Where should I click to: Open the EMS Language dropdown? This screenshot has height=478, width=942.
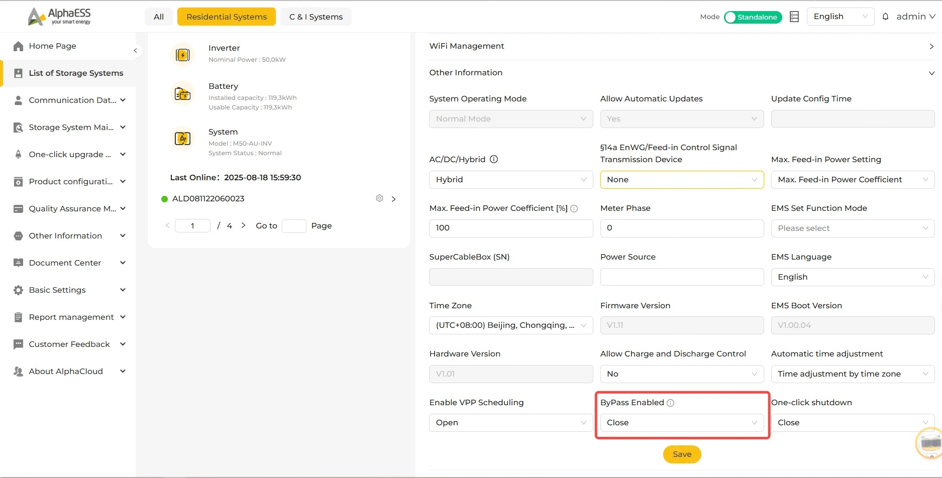(x=853, y=277)
